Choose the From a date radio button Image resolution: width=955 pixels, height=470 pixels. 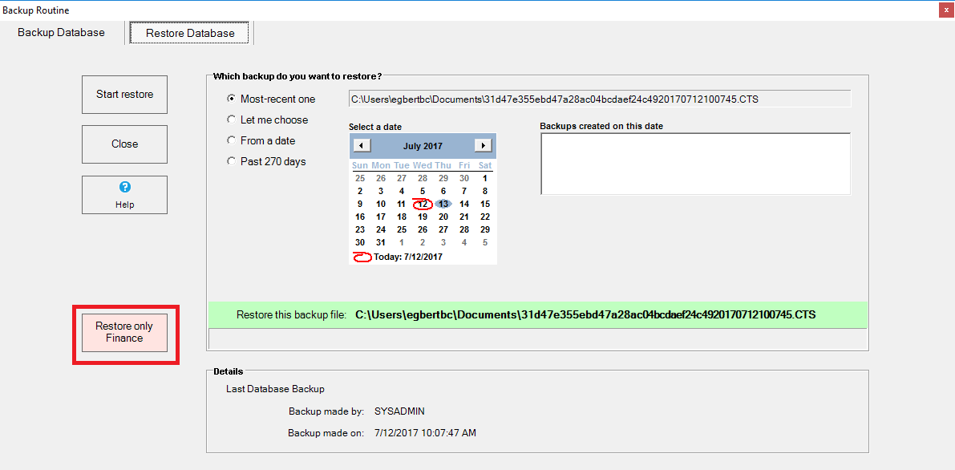tap(232, 141)
